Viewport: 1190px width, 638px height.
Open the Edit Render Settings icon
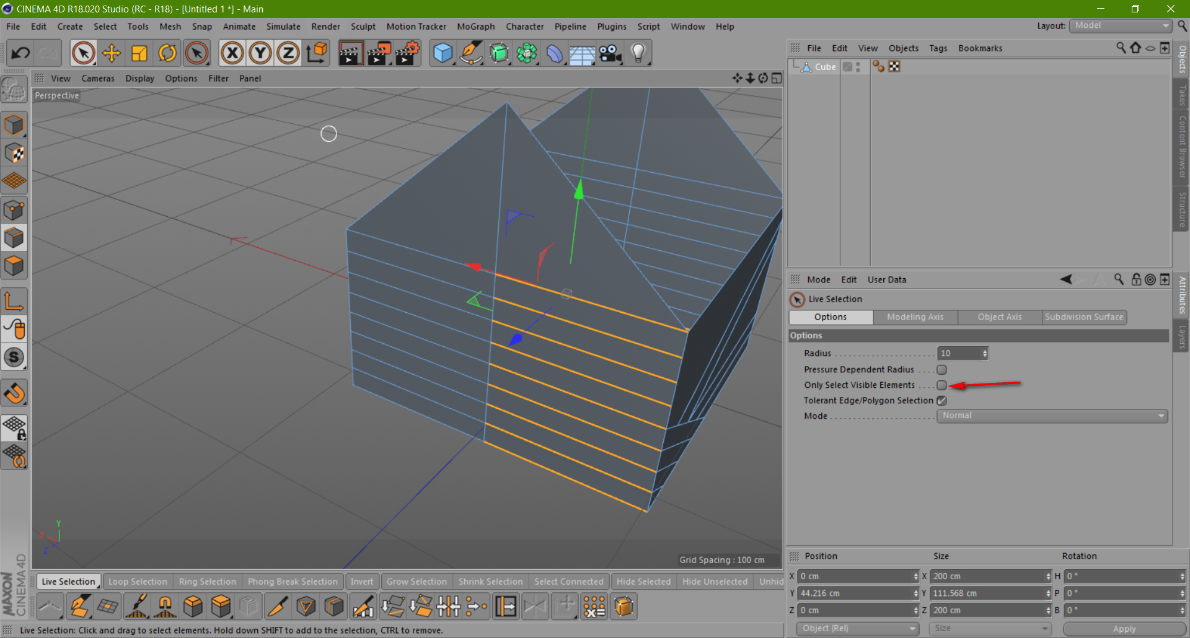tap(407, 53)
